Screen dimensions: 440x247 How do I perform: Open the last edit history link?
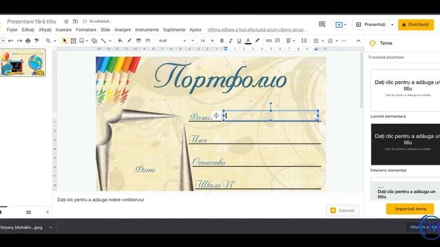point(257,30)
